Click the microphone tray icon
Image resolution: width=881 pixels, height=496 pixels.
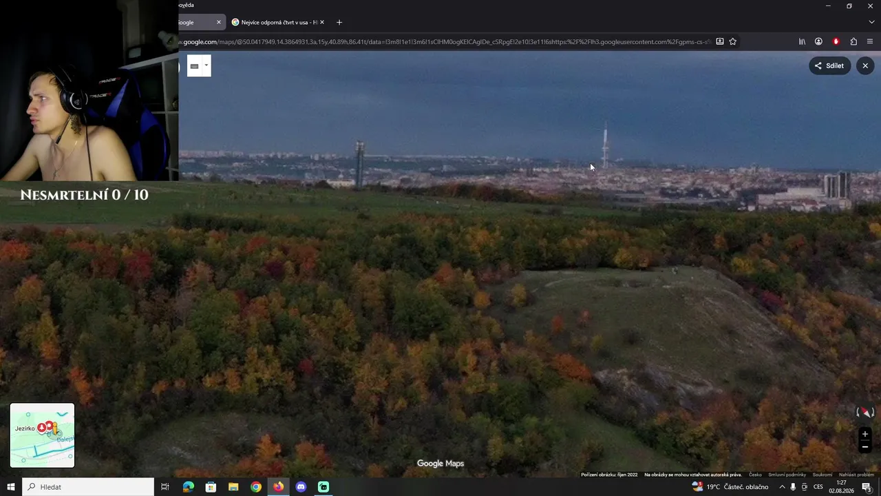pos(793,487)
